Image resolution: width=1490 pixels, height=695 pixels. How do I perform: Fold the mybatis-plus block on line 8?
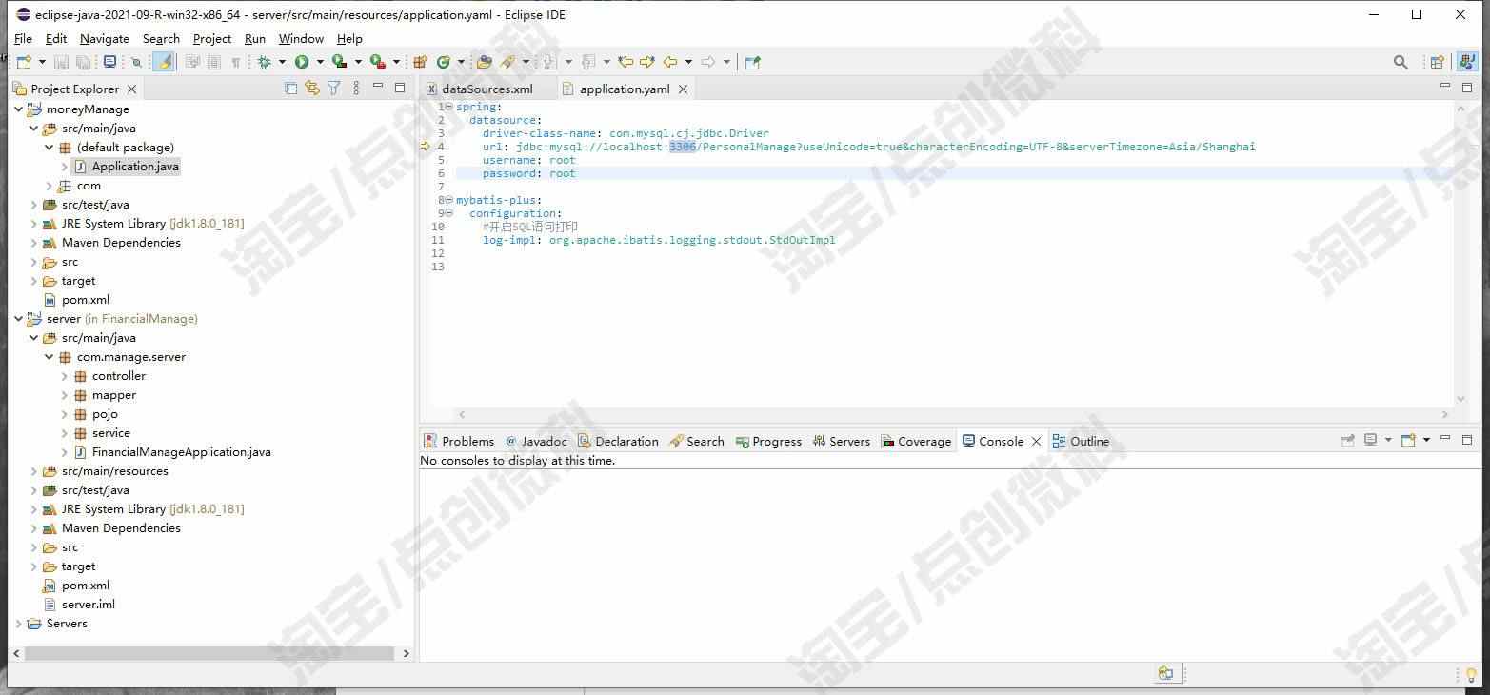click(448, 200)
